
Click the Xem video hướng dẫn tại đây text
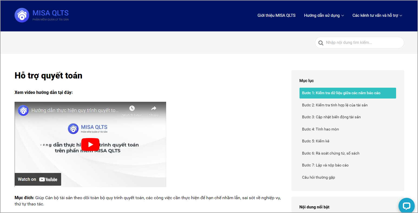(44, 92)
